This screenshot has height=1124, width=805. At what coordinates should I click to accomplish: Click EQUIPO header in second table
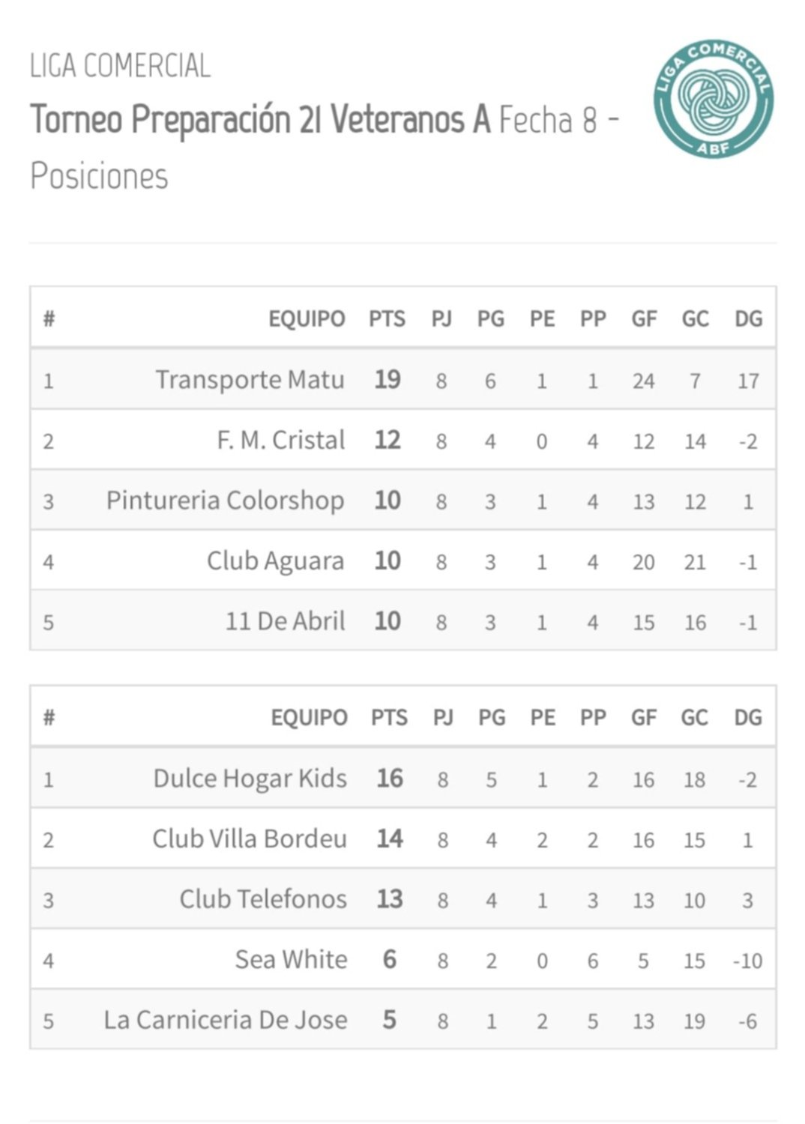(x=309, y=718)
